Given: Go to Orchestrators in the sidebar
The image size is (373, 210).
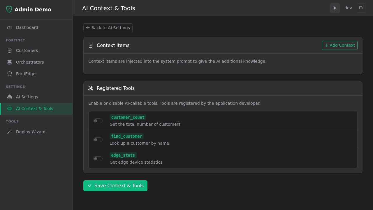Looking at the screenshot, I should tap(36, 62).
